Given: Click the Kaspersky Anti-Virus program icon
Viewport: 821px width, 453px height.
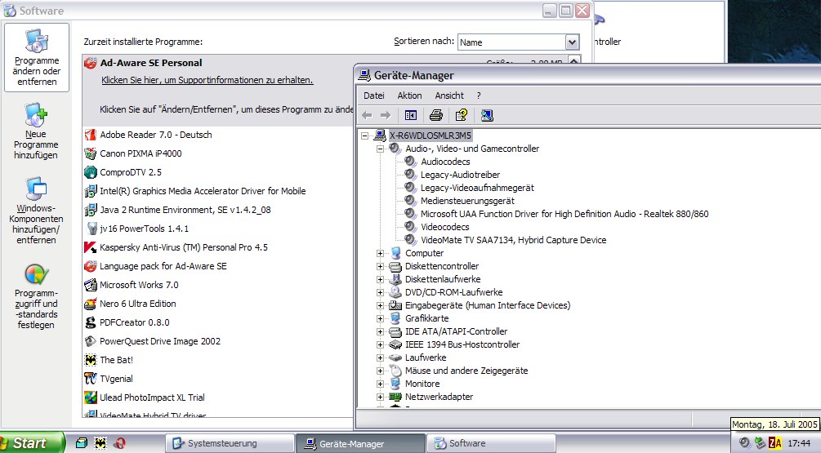Looking at the screenshot, I should [x=91, y=247].
